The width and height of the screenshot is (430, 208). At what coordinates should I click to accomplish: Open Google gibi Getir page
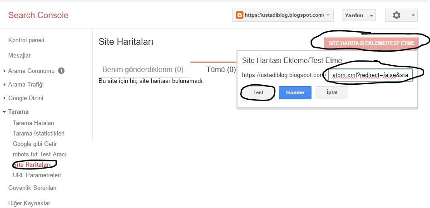[35, 144]
